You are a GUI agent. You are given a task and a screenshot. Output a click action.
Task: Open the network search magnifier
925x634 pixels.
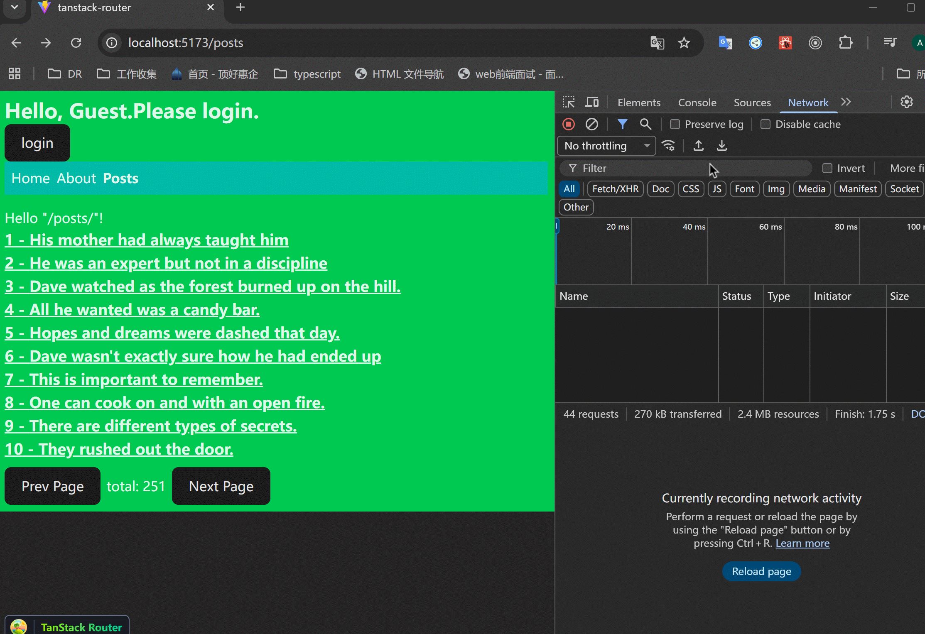[645, 124]
